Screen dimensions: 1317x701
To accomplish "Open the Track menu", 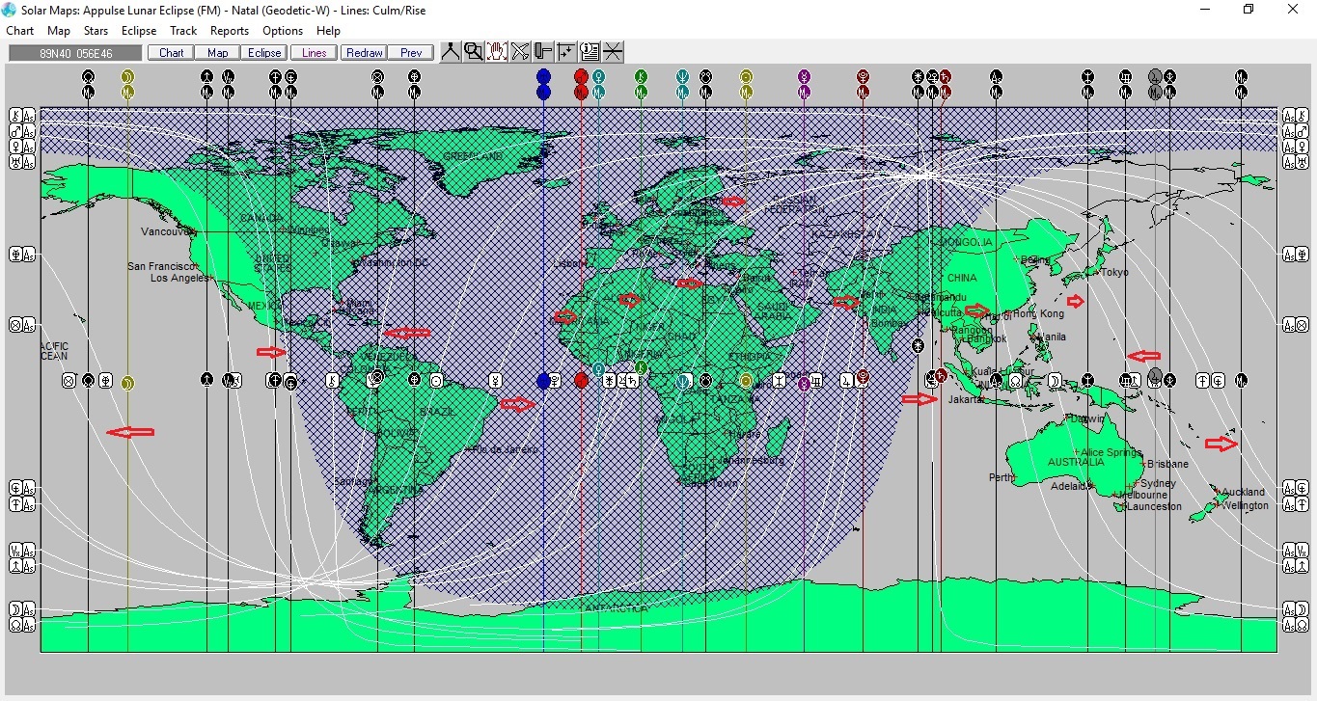I will tap(183, 31).
